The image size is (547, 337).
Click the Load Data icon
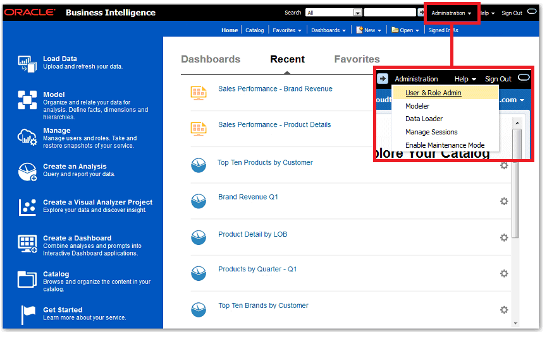27,64
